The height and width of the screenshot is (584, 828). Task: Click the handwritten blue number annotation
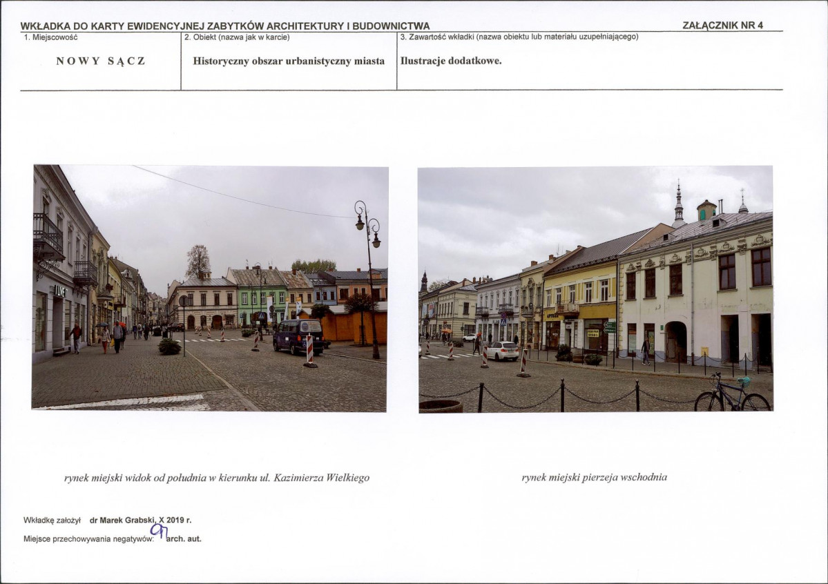pyautogui.click(x=158, y=532)
